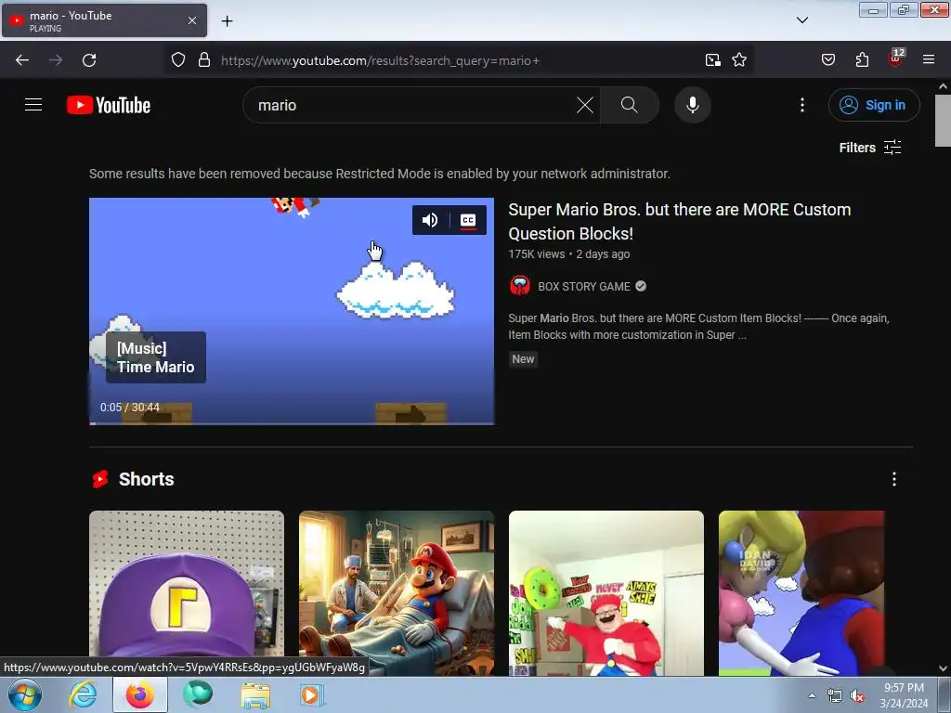Open the Windows Start menu
This screenshot has width=951, height=713.
tap(25, 694)
